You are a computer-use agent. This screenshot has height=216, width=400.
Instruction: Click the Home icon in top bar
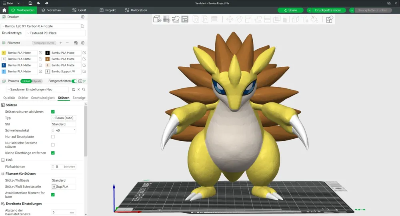[x=4, y=10]
